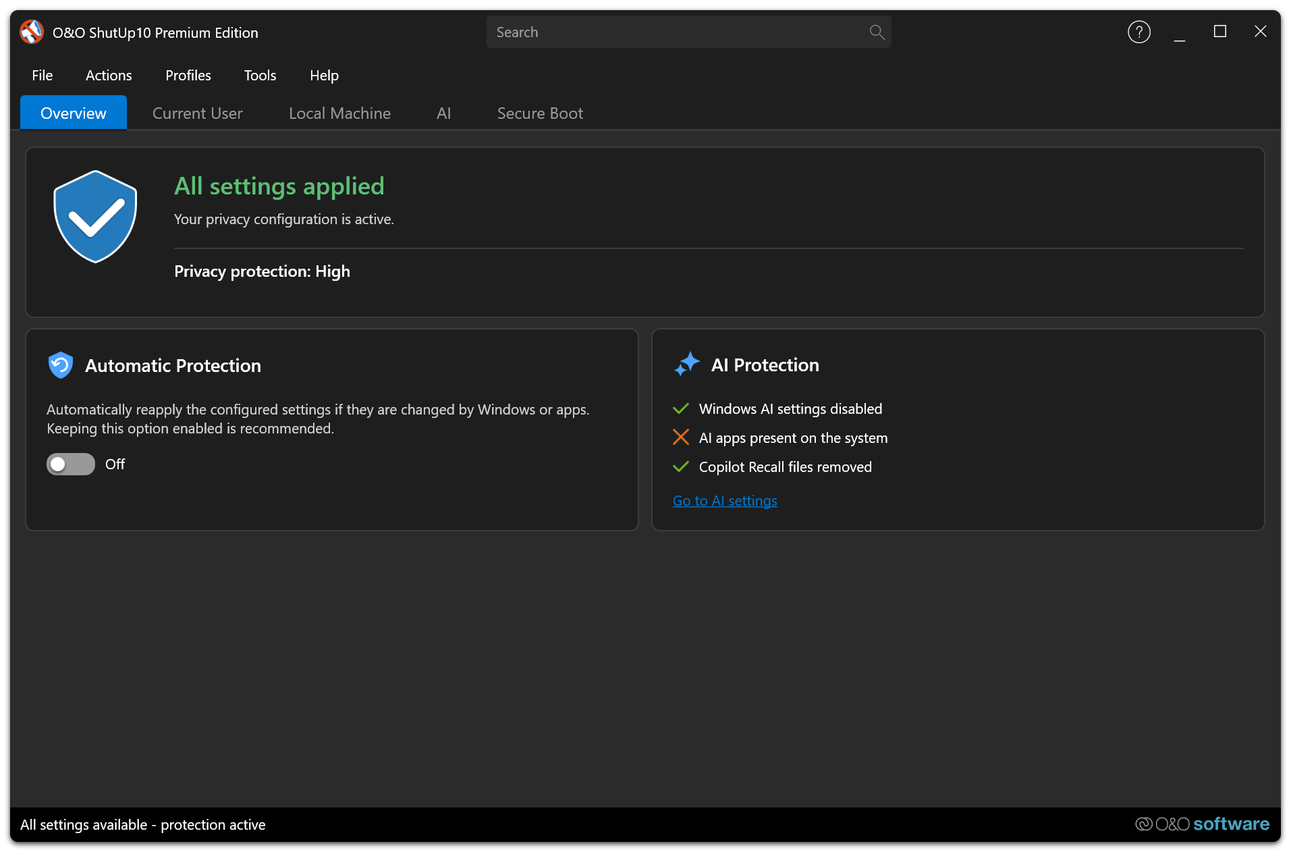
Task: Click the search magnifier icon
Action: point(877,32)
